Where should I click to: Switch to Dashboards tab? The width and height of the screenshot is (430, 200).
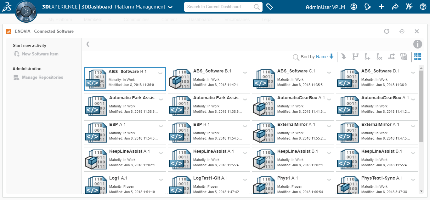point(201,20)
